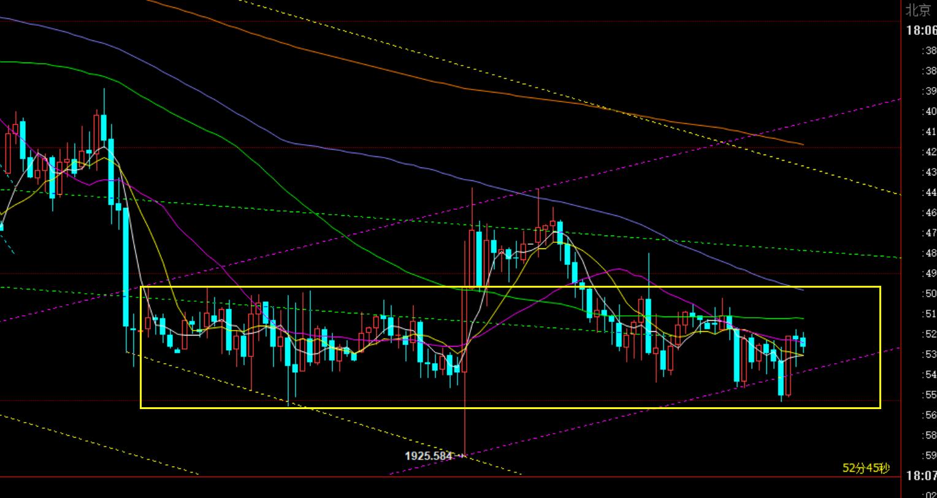The width and height of the screenshot is (937, 498).
Task: Click the :50 row in time list
Action: (x=928, y=294)
